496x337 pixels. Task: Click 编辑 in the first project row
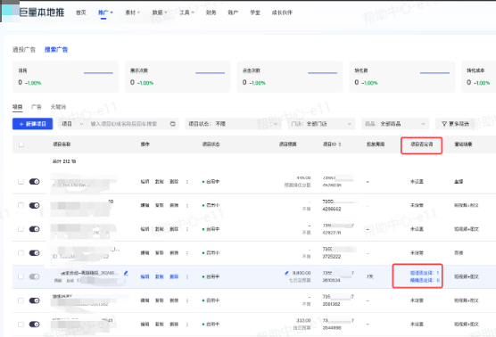click(145, 182)
